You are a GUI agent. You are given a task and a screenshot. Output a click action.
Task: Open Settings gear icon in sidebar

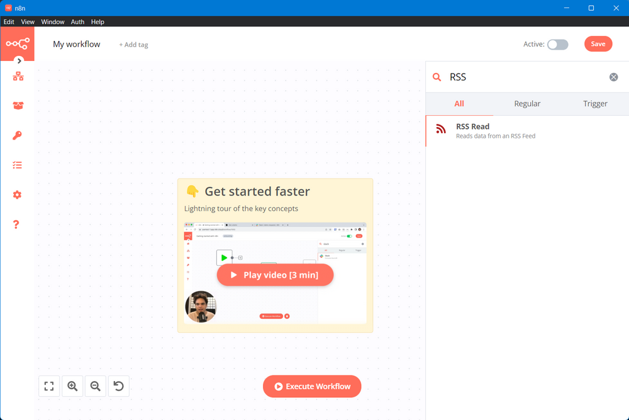point(18,195)
